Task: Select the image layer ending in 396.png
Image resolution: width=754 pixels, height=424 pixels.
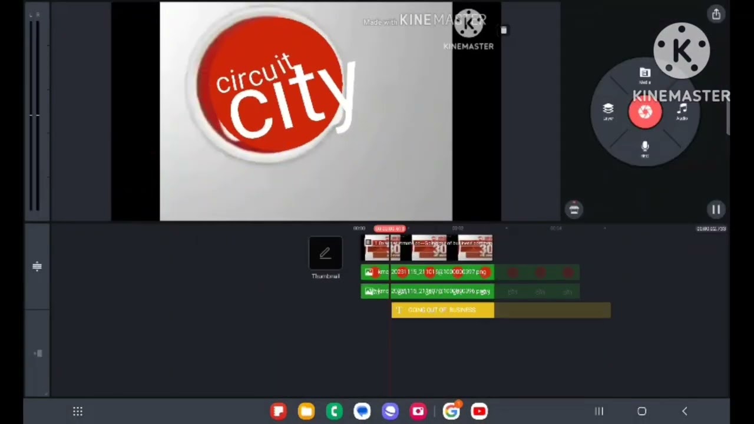Action: pyautogui.click(x=428, y=291)
